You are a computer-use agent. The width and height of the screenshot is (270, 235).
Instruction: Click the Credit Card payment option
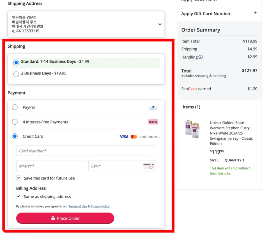(15, 136)
